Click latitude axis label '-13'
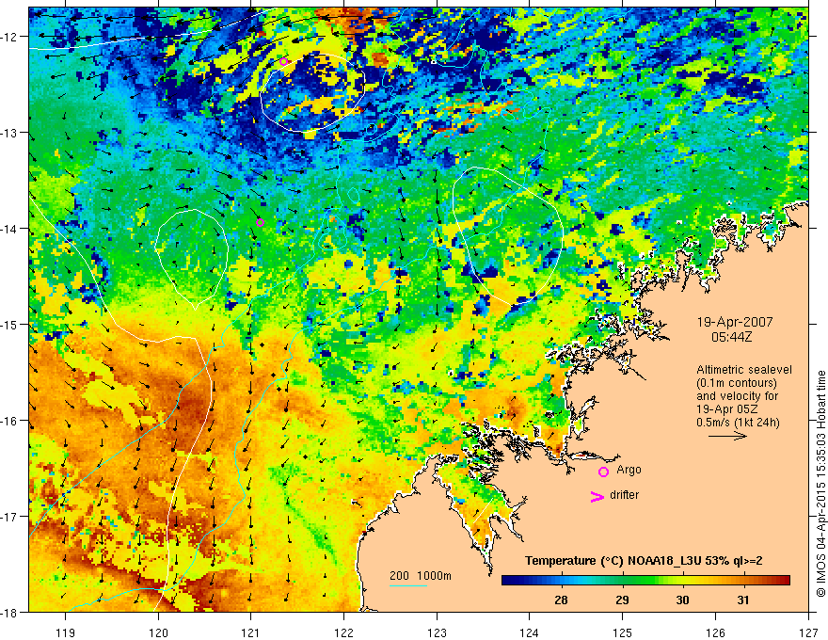828x640 pixels. pyautogui.click(x=10, y=133)
